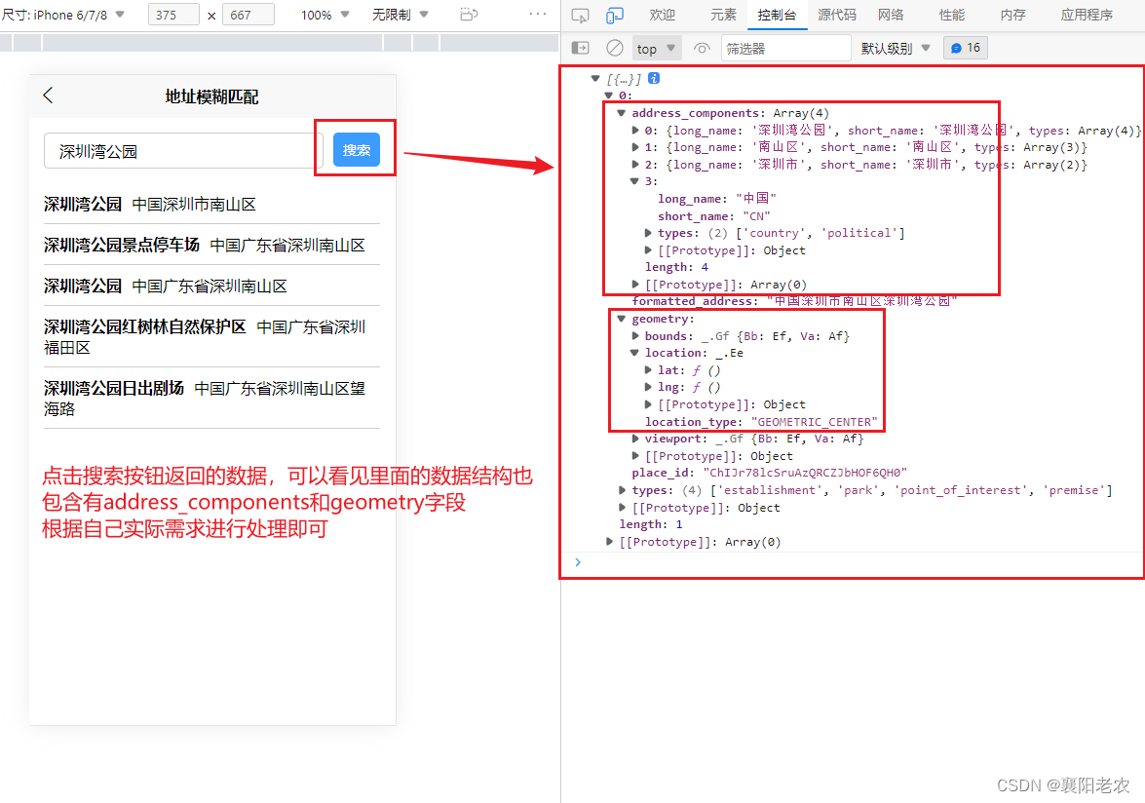
Task: Toggle the device emulation toolbar
Action: coord(614,16)
